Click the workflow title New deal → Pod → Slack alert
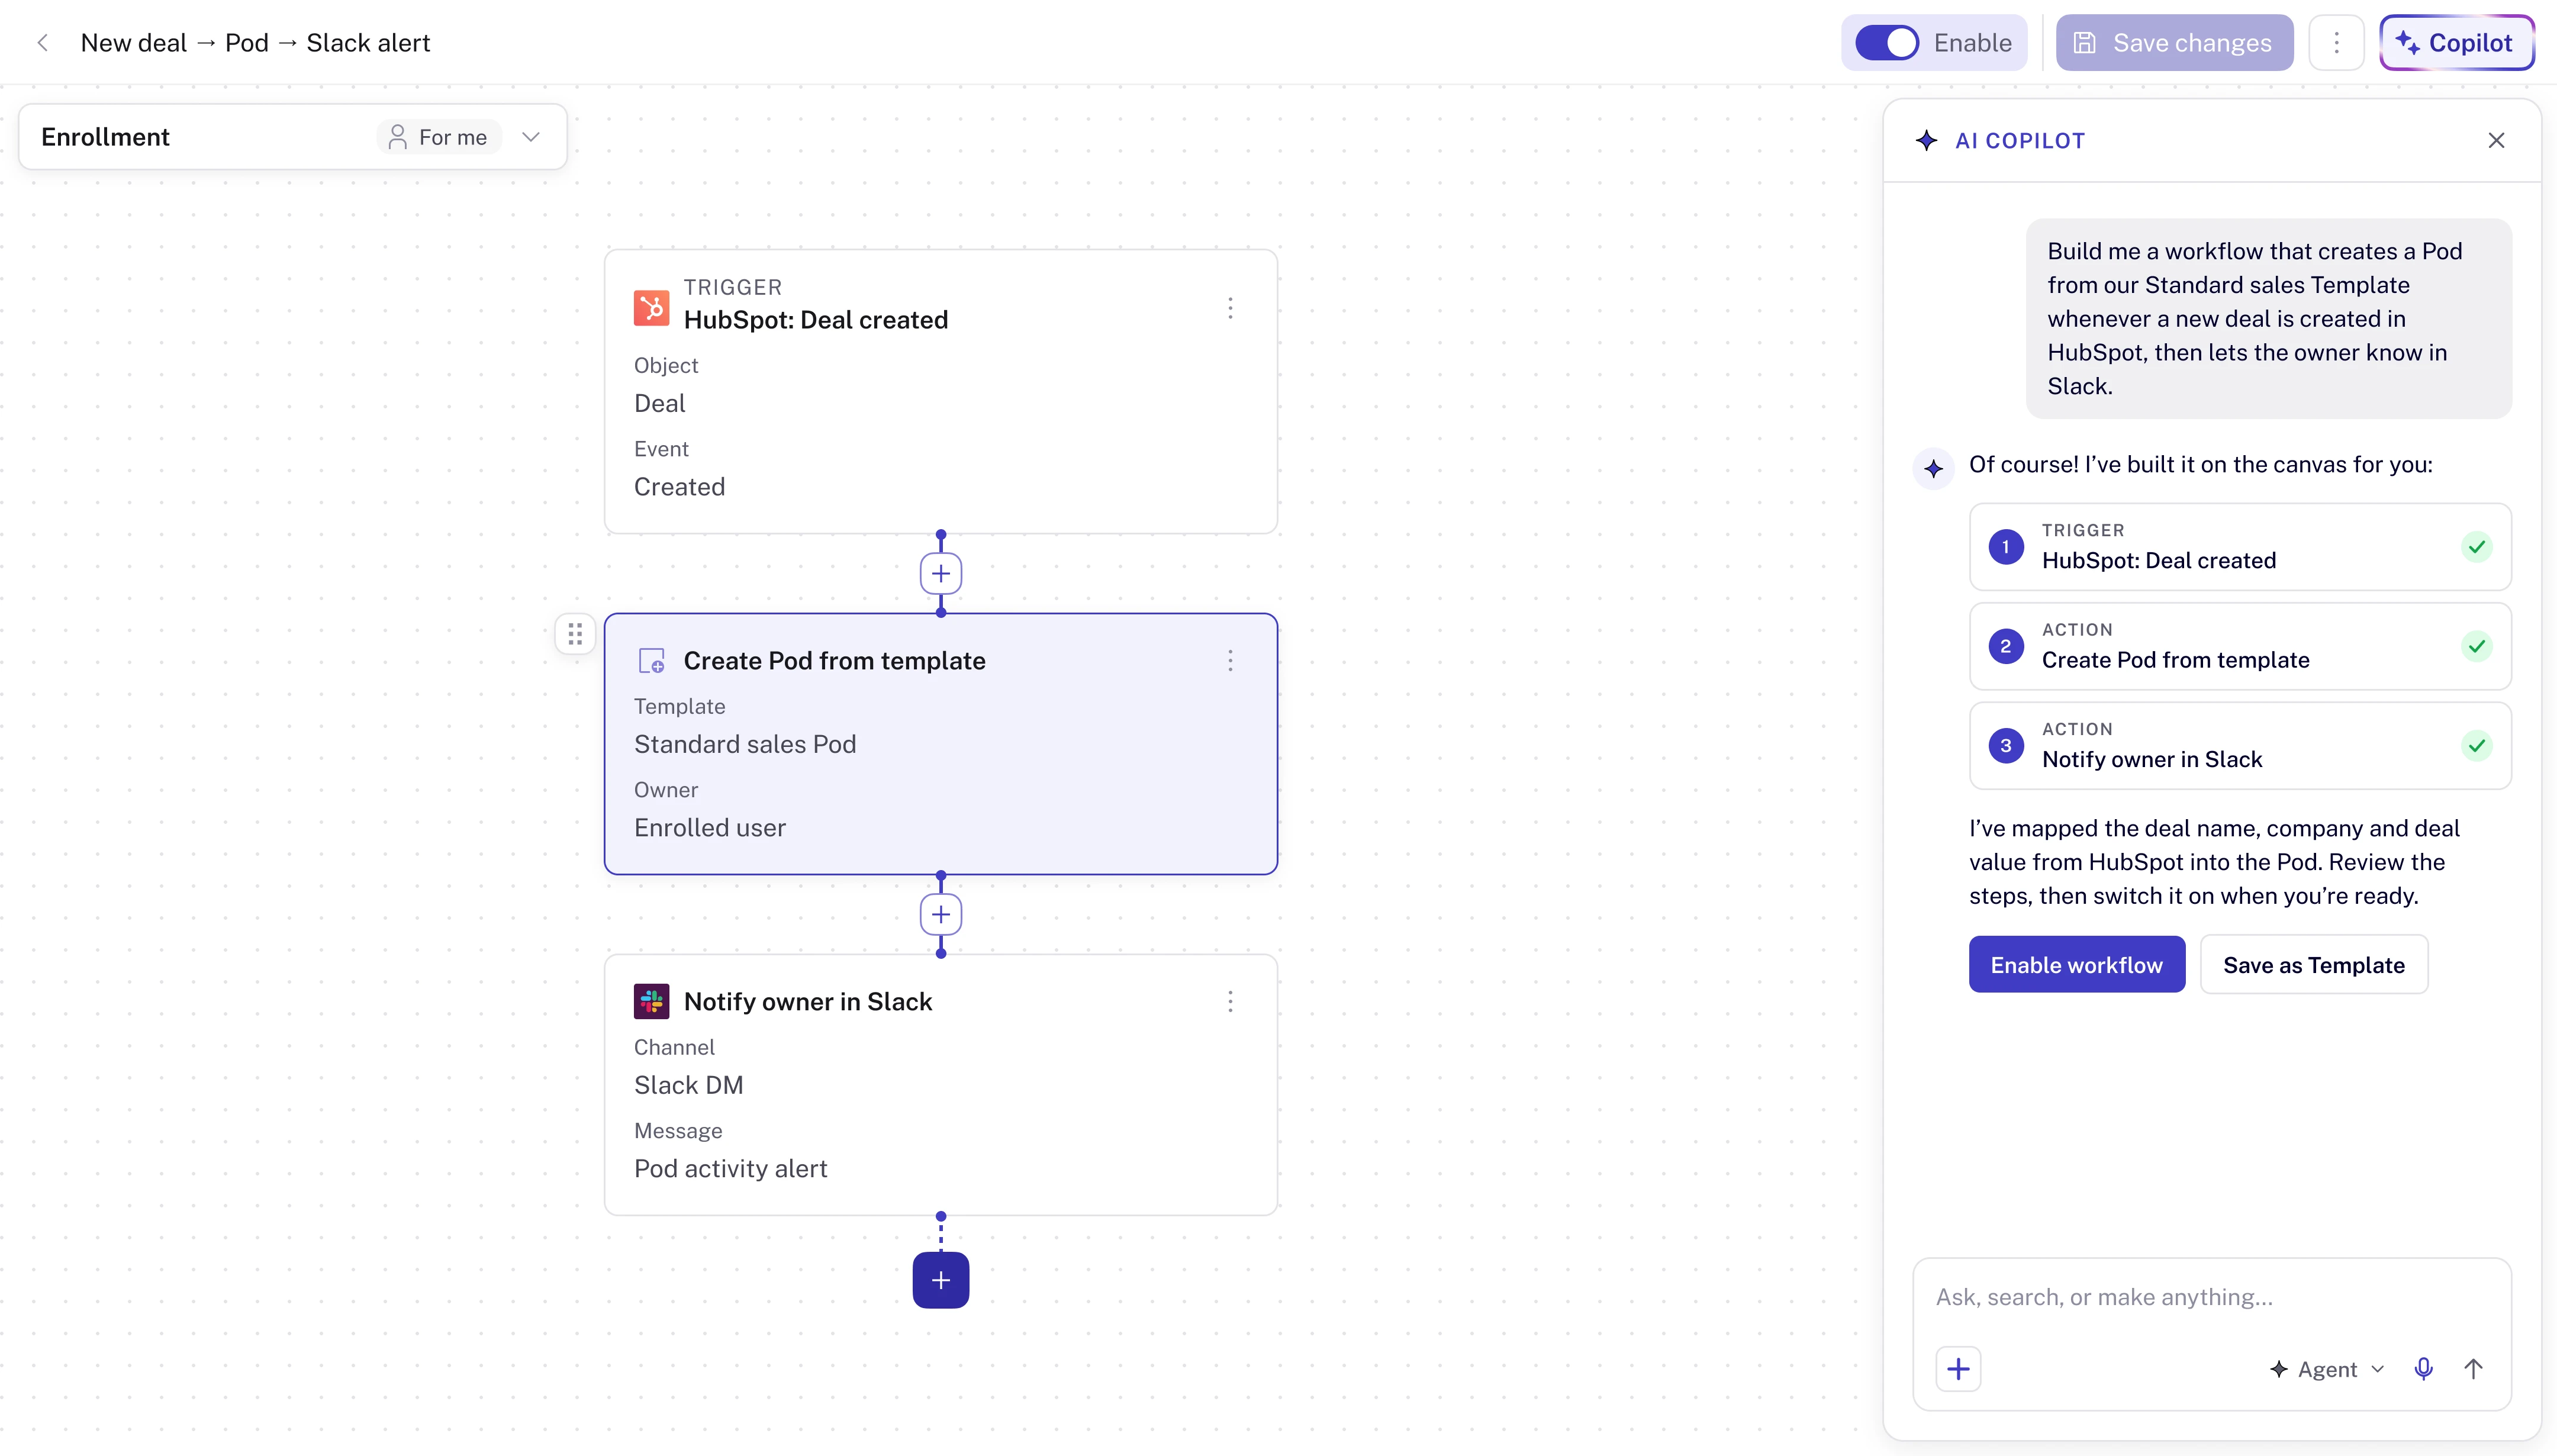 coord(255,43)
